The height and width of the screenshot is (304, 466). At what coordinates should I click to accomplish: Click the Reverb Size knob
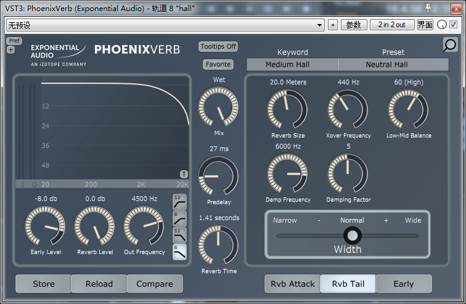287,109
